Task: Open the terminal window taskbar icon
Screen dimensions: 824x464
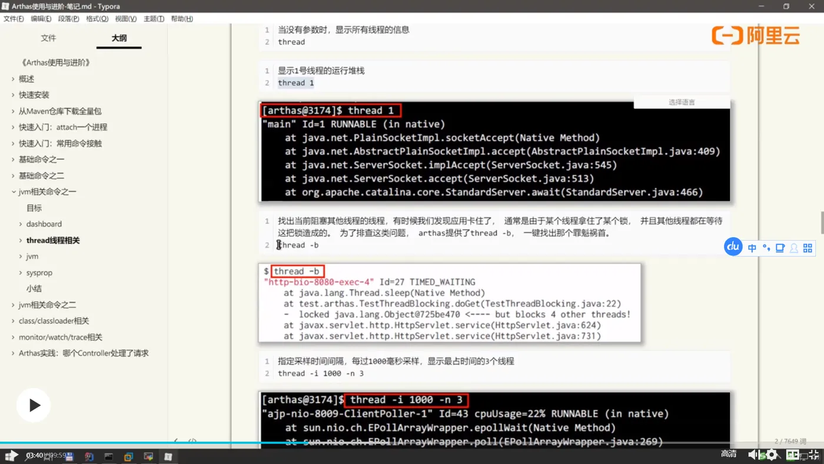Action: pyautogui.click(x=109, y=456)
